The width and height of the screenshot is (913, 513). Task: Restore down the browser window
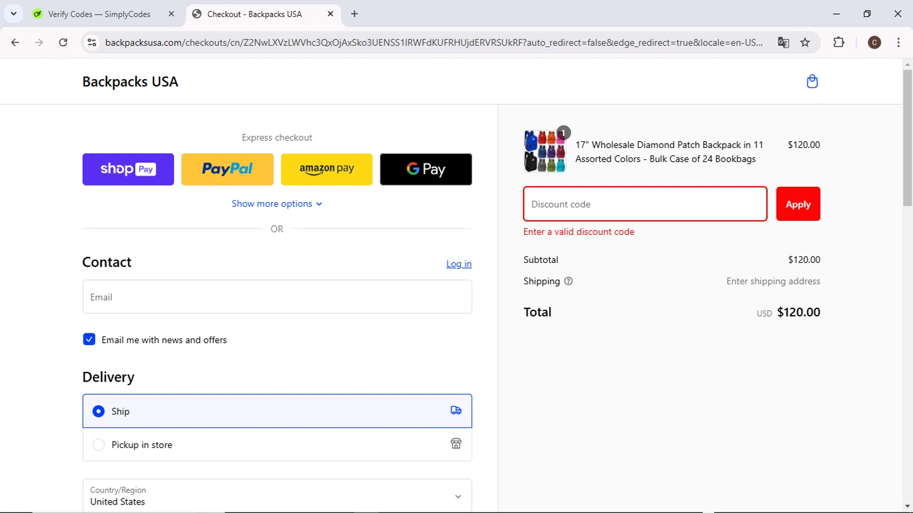coord(867,13)
